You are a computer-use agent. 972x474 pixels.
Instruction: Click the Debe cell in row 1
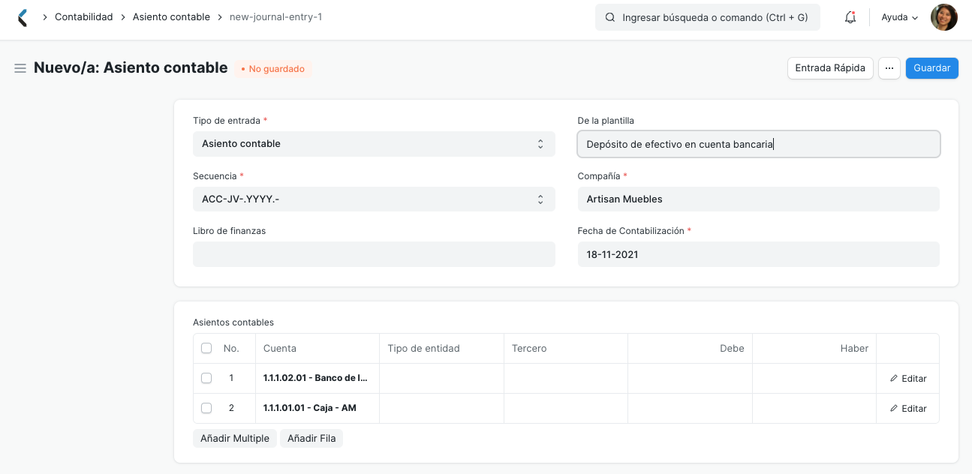coord(690,378)
